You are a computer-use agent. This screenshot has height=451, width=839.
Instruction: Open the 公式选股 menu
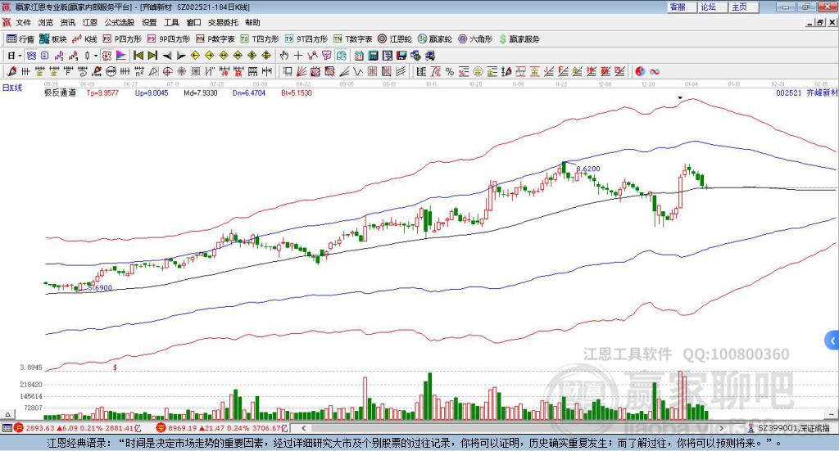coord(120,22)
